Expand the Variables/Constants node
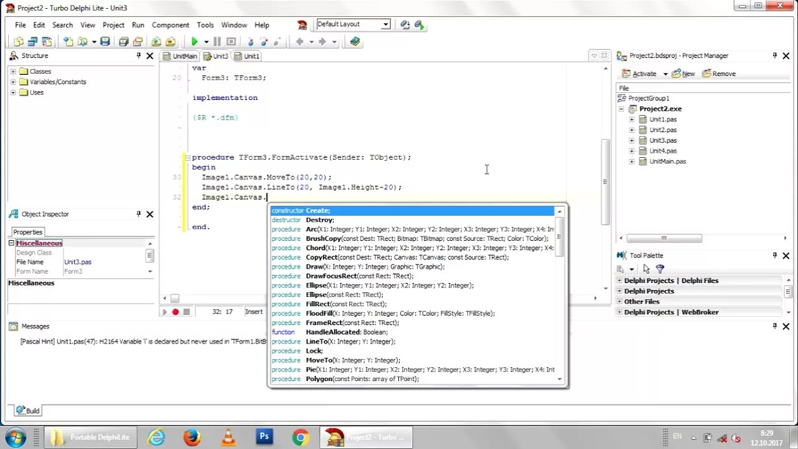 click(13, 82)
